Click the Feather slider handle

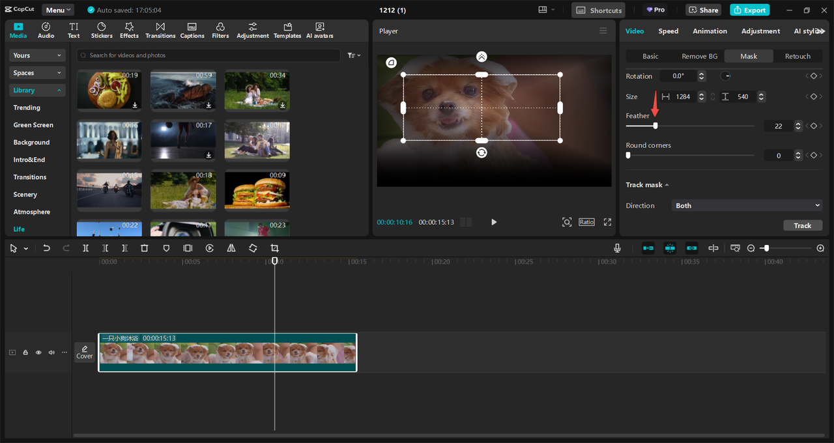click(655, 126)
